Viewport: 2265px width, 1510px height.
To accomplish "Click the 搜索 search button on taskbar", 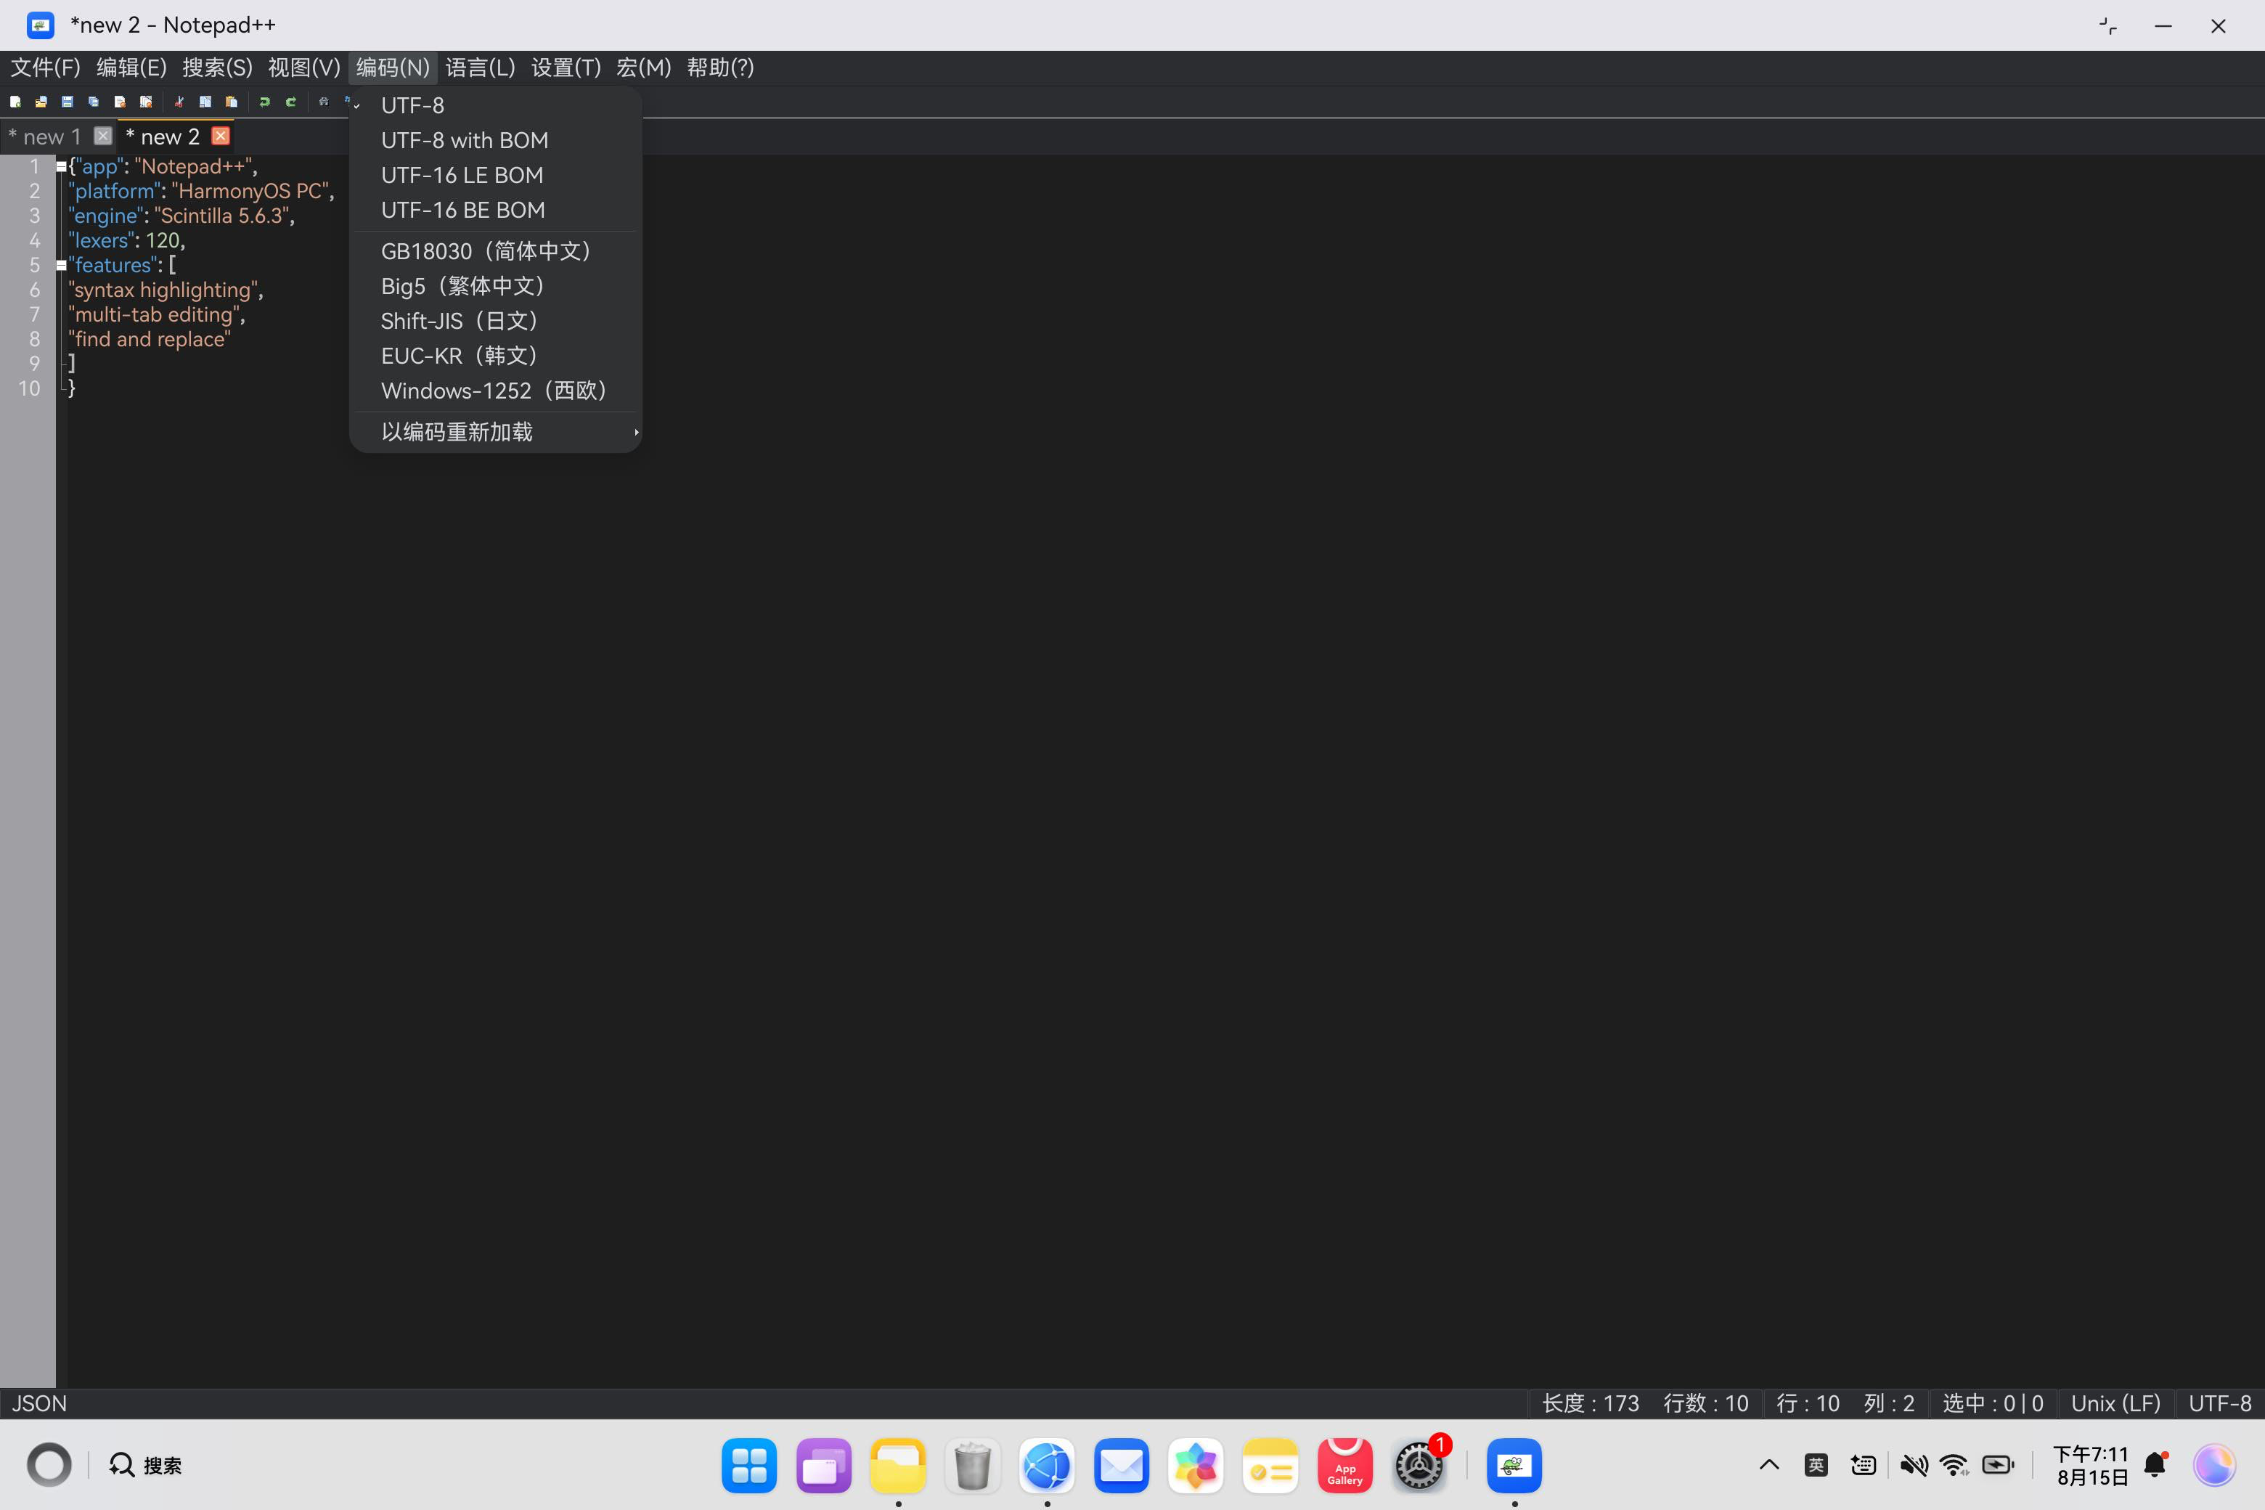I will pos(145,1465).
